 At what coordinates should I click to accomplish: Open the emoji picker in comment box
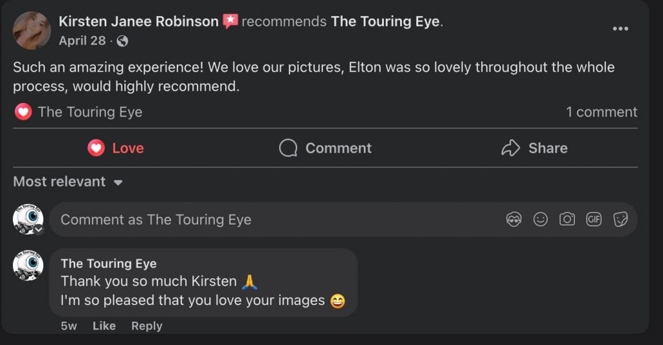(541, 219)
